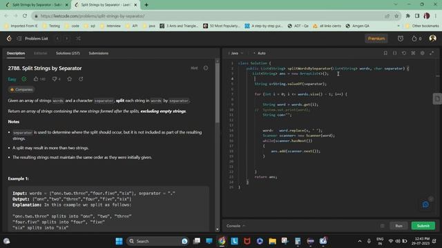Screen dimensions: 442x248
Task: Open the Testing bookmark folder
Action: pos(51,26)
